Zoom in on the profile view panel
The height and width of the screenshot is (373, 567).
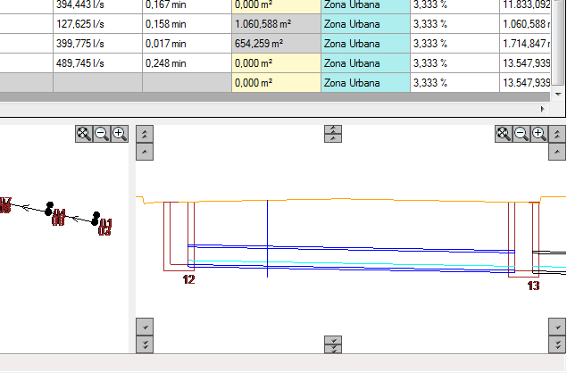click(538, 134)
